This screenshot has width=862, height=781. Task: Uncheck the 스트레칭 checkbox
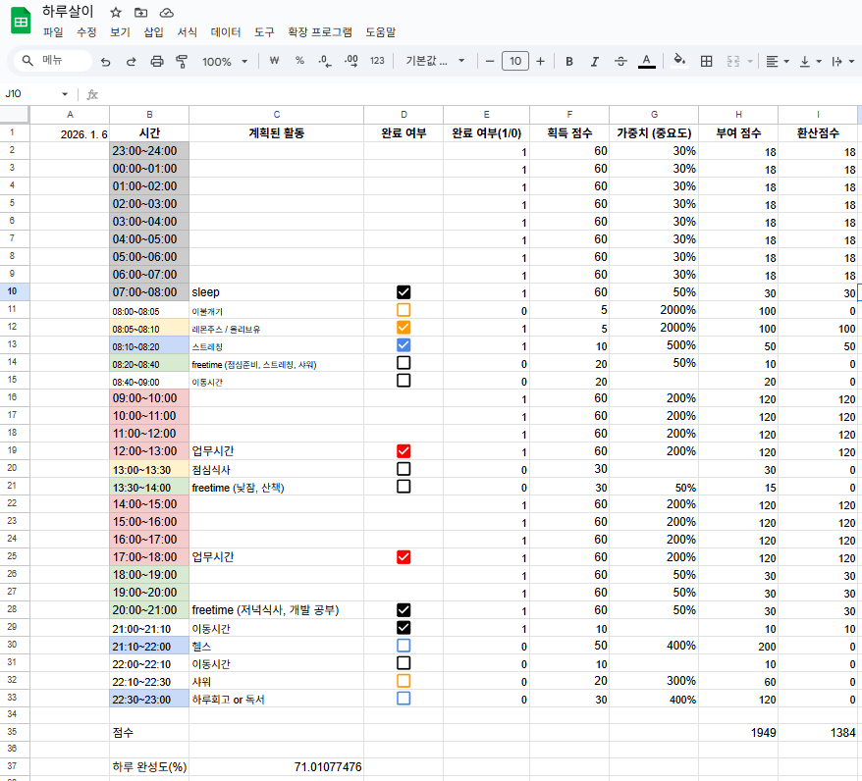click(404, 345)
